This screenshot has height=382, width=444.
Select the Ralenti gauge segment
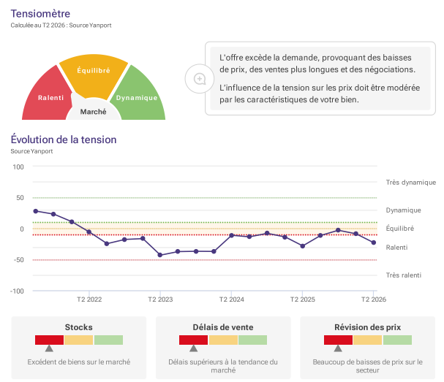(47, 96)
